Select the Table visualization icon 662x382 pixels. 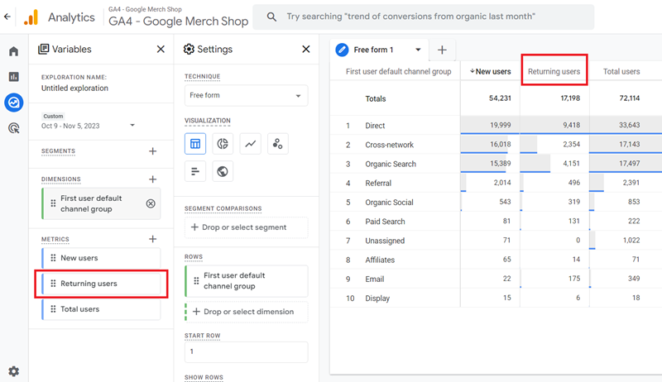[x=195, y=144]
